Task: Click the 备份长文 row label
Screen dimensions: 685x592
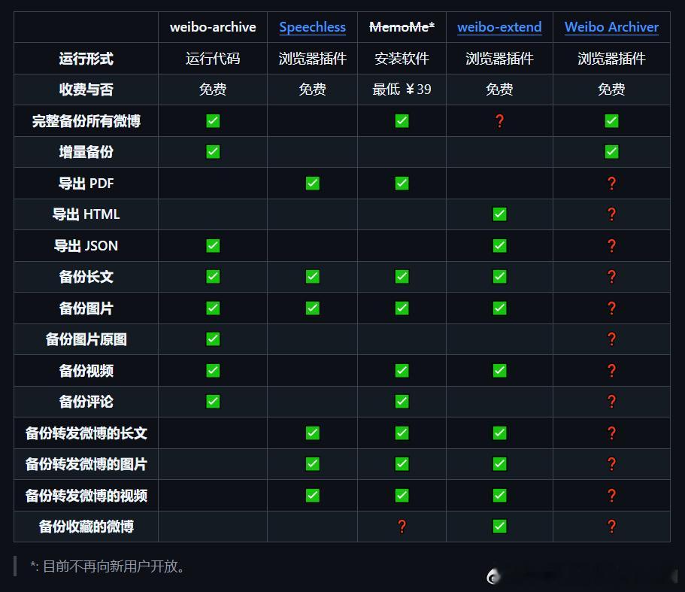Action: pyautogui.click(x=86, y=277)
